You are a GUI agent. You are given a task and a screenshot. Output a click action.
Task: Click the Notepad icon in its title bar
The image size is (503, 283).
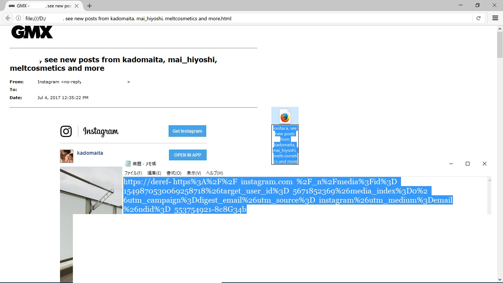[128, 164]
